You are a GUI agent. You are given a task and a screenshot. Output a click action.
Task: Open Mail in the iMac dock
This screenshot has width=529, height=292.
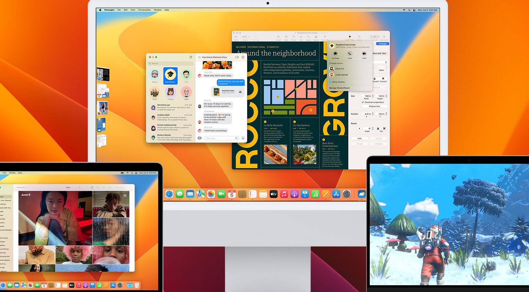(190, 194)
